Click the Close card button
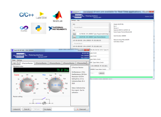This screenshot has height=117, width=161. pyautogui.click(x=81, y=109)
